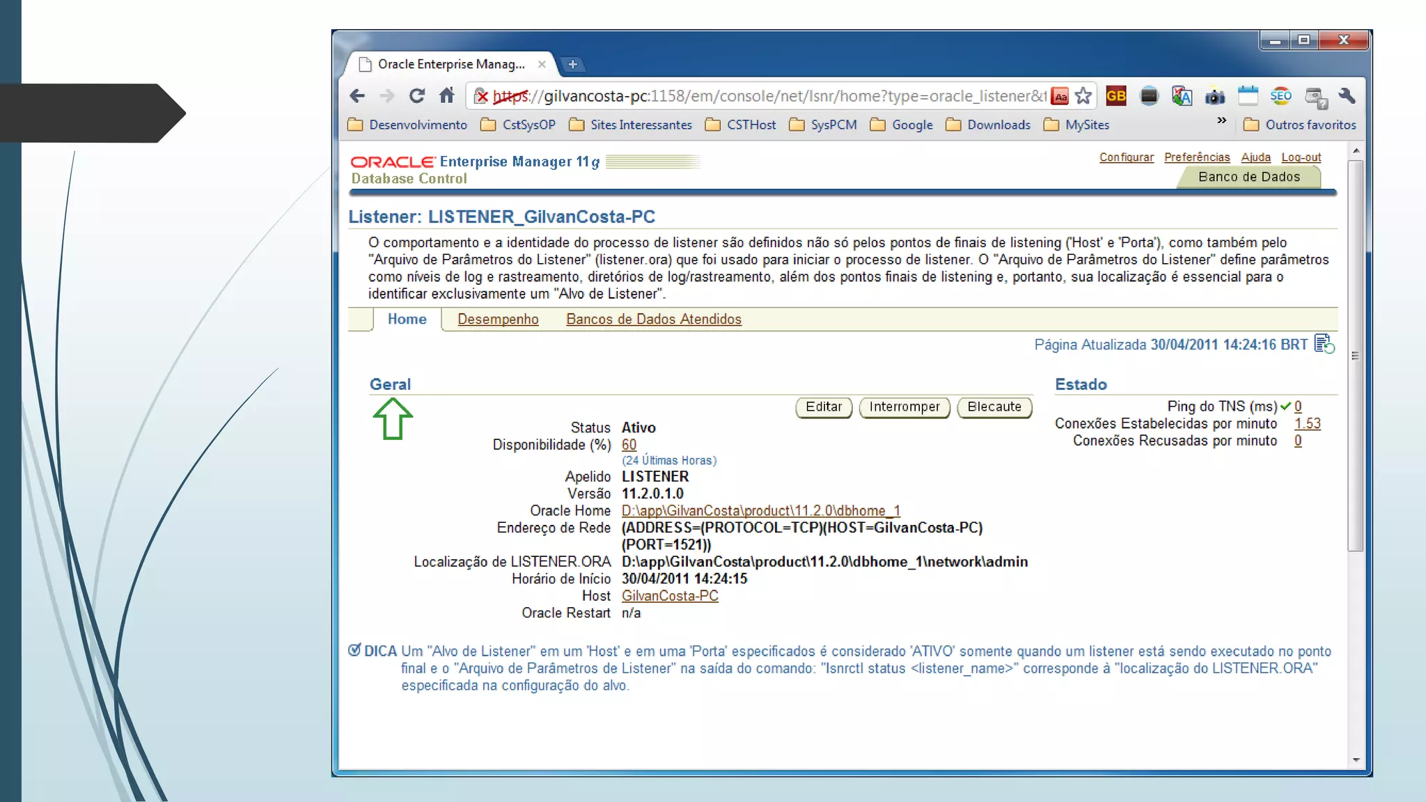Viewport: 1426px width, 802px height.
Task: Click the browser reload button
Action: [416, 96]
